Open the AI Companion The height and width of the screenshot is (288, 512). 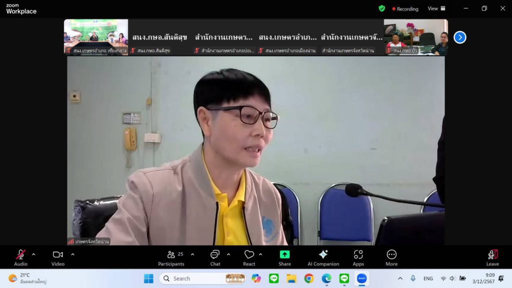coord(323,257)
